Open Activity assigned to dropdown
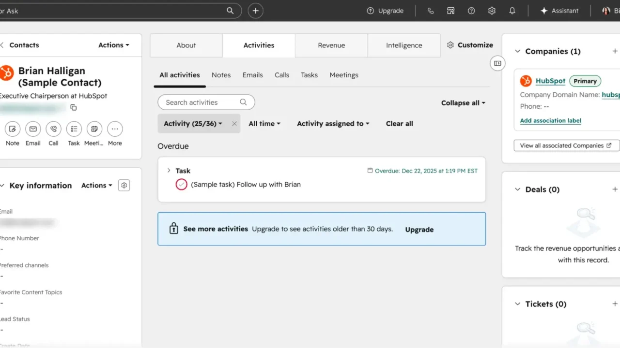 [x=333, y=124]
